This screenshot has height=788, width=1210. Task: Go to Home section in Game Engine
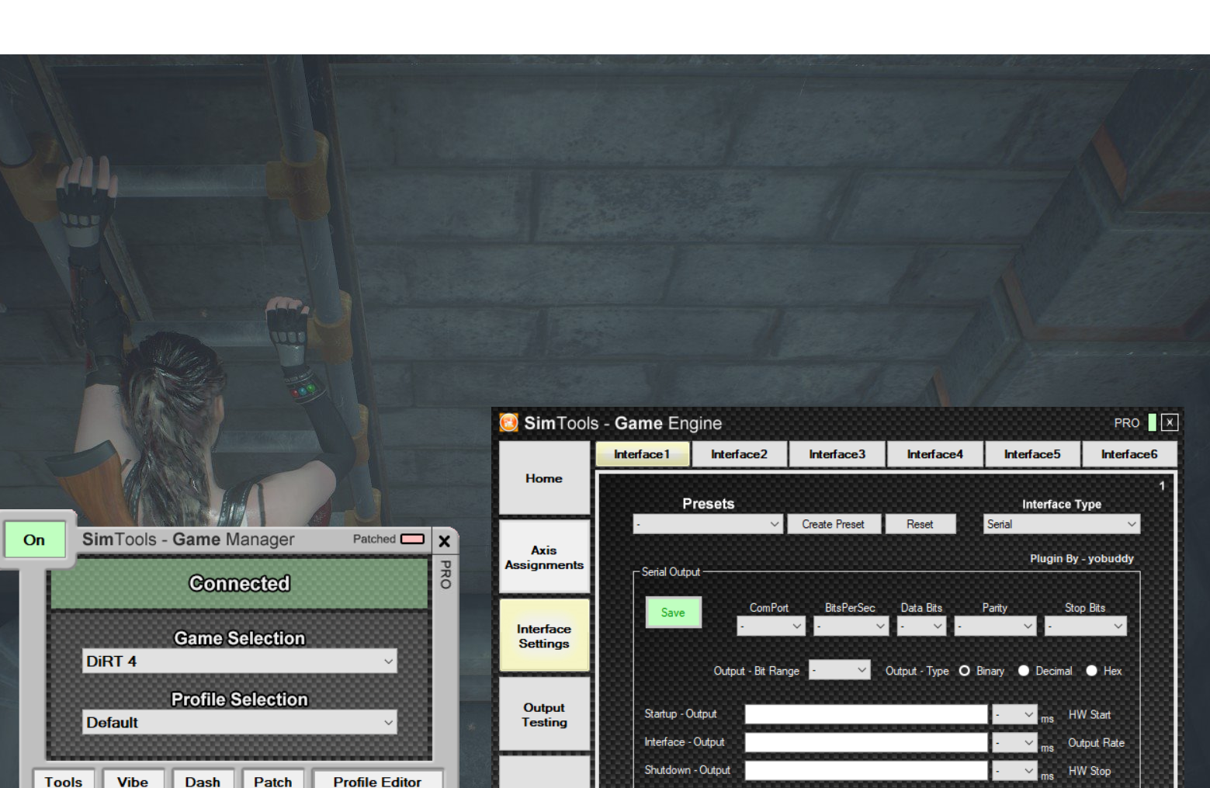click(x=544, y=478)
